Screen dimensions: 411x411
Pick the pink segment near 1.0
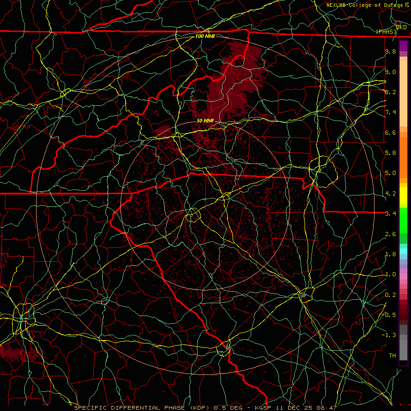click(403, 277)
